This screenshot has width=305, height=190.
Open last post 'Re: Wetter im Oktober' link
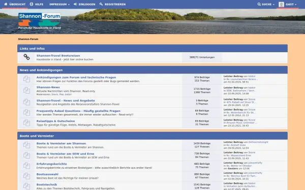239,166
